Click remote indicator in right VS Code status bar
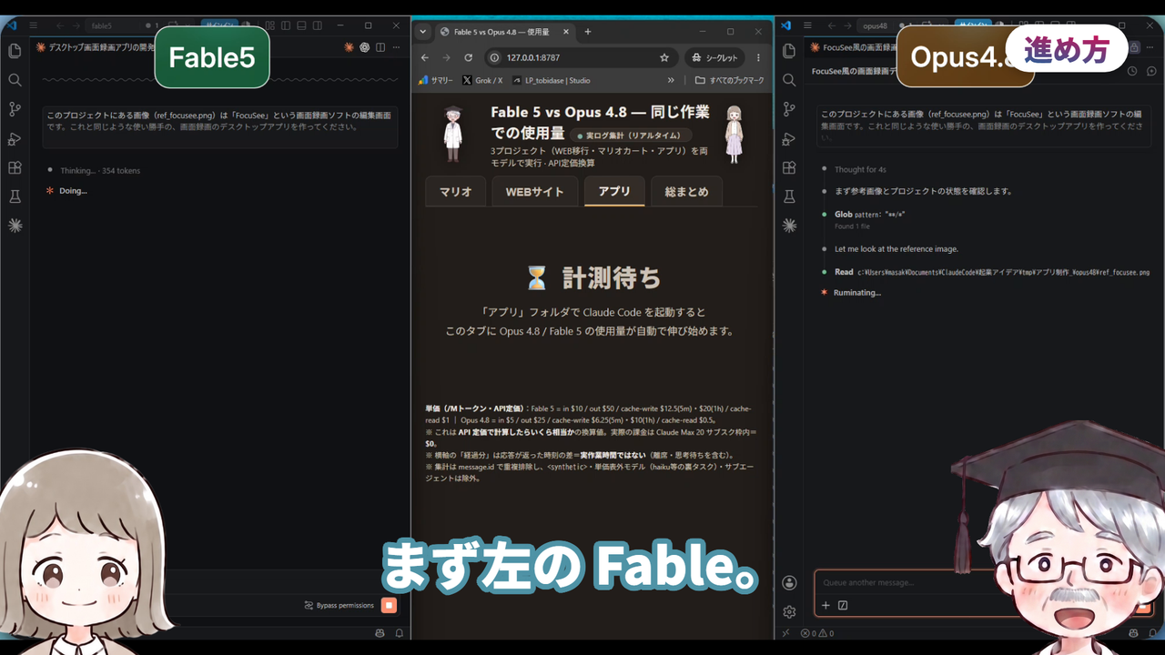Viewport: 1165px width, 655px height. tap(785, 633)
